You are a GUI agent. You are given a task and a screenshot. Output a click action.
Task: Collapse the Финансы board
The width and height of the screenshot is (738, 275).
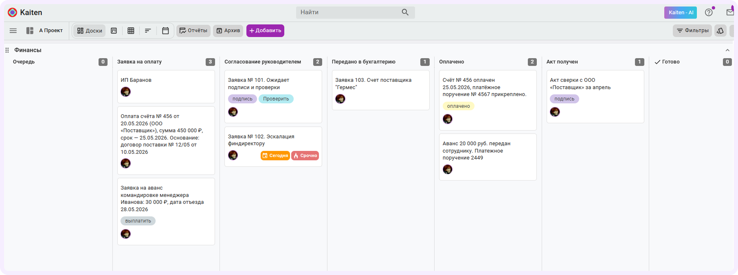click(x=727, y=50)
